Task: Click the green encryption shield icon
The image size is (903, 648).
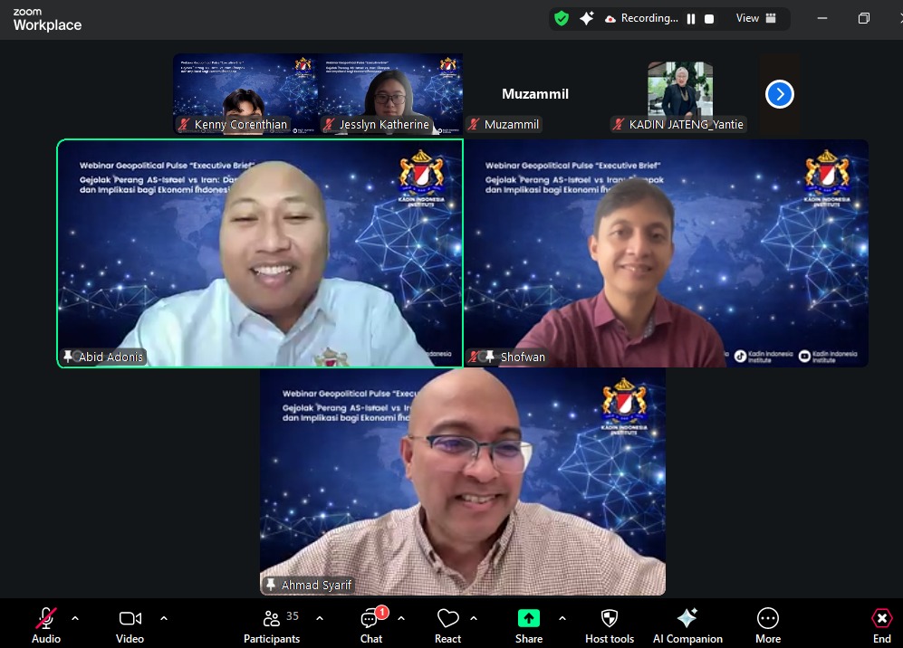Action: pos(562,18)
